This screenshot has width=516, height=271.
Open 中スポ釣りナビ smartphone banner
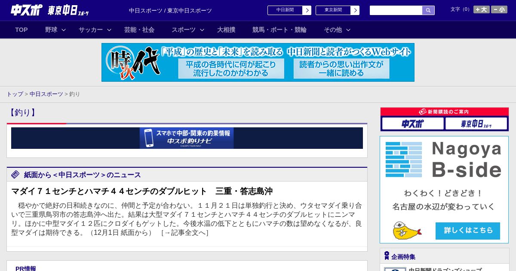187,138
